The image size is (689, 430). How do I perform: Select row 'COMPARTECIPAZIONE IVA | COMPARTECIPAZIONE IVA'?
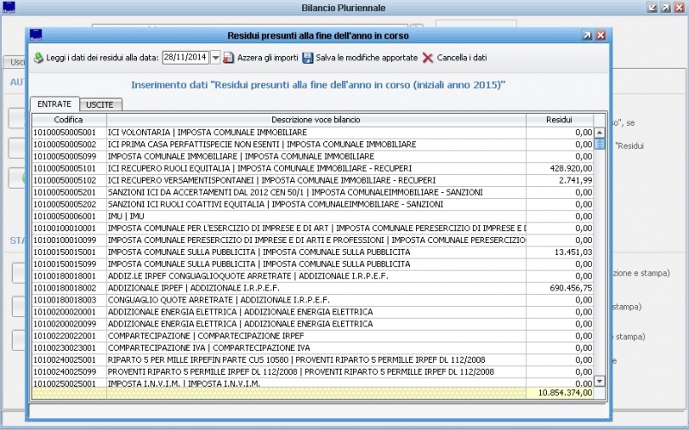click(313, 348)
